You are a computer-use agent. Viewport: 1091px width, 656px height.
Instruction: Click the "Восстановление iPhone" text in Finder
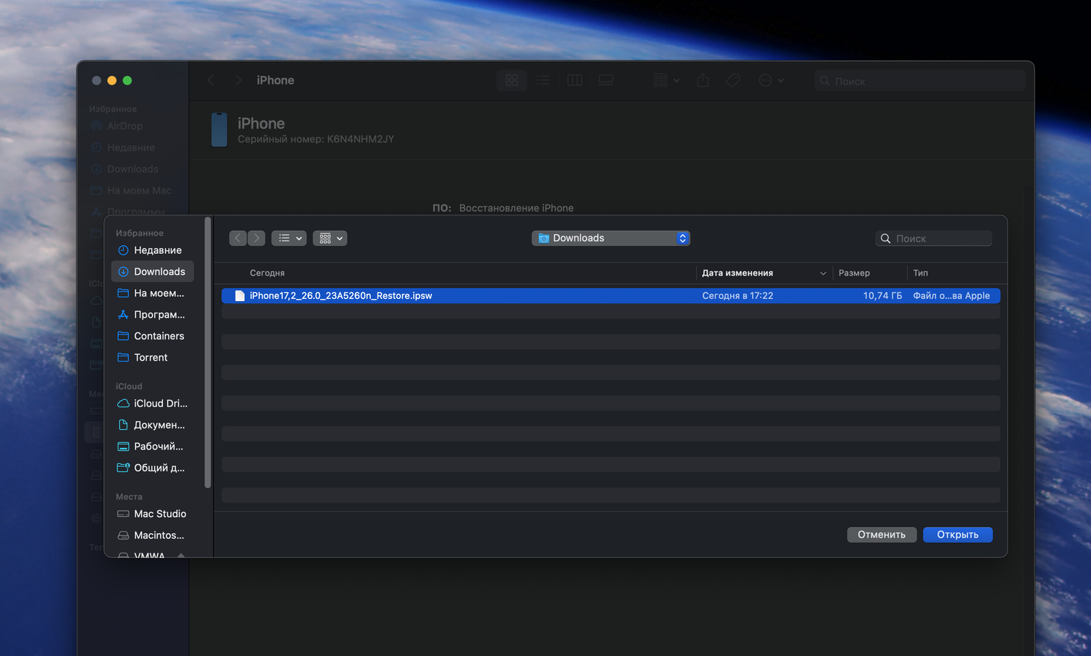(516, 208)
